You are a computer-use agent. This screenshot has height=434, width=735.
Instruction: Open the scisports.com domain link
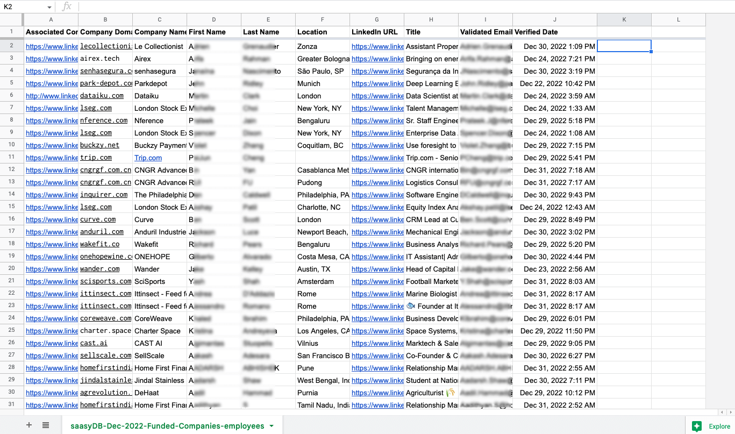[x=105, y=281]
